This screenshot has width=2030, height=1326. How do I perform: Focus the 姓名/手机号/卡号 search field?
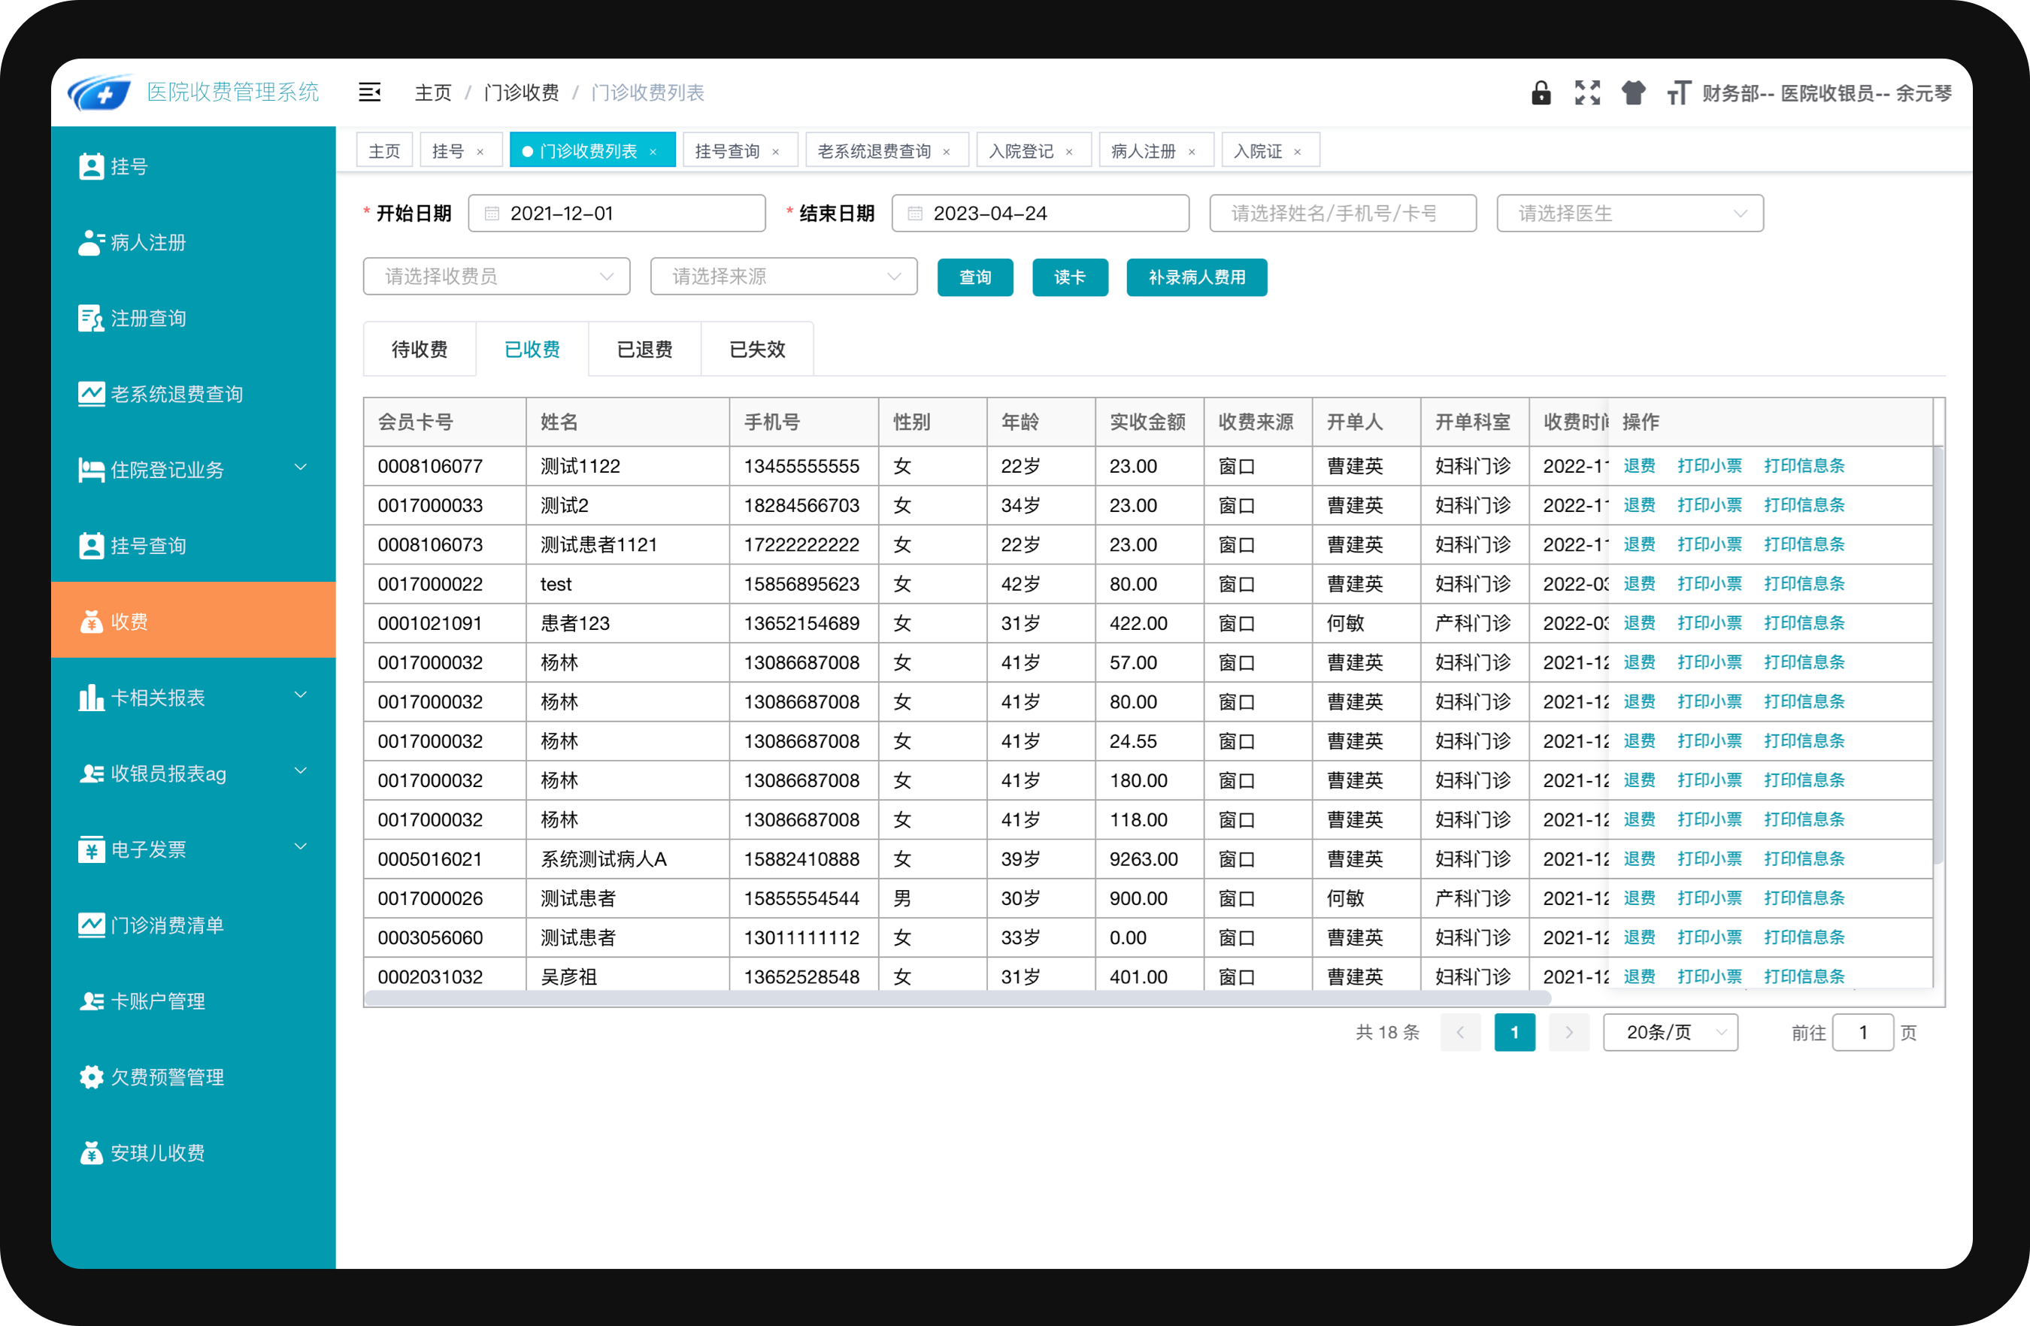pos(1344,213)
